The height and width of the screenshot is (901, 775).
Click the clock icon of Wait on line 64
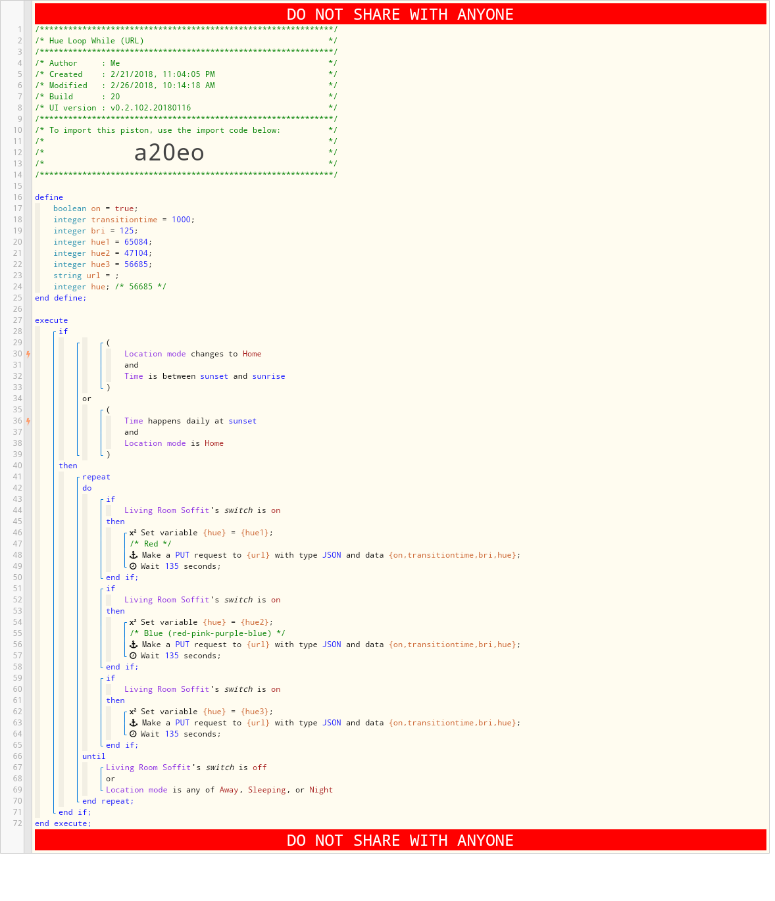tap(133, 734)
